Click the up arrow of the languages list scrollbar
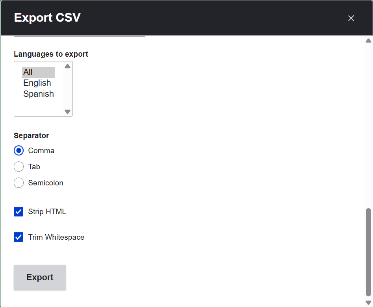This screenshot has height=307, width=373. pyautogui.click(x=67, y=66)
